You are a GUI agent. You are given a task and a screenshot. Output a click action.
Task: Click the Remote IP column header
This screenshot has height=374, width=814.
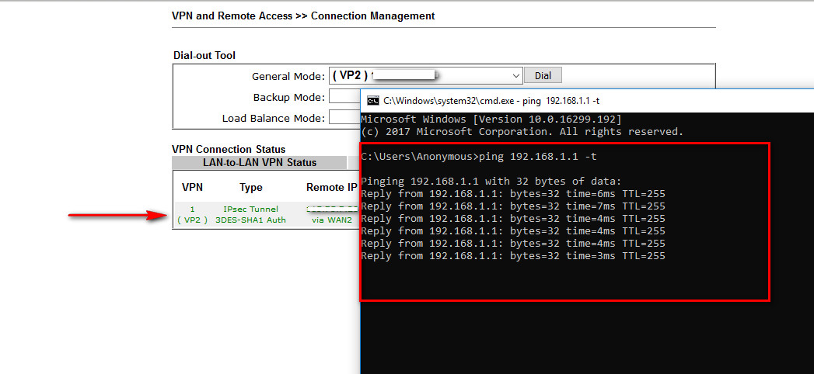331,188
